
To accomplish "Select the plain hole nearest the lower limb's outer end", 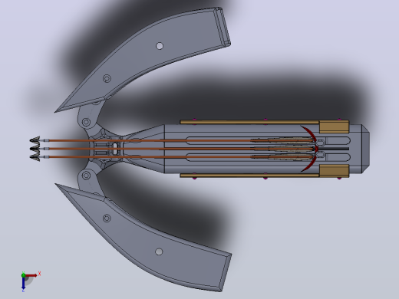I will pyautogui.click(x=159, y=251).
